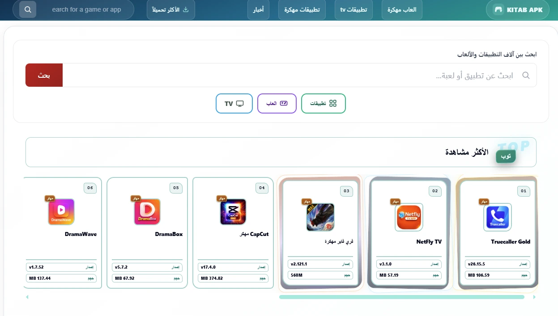Open the الأكثر تحميلاً download link
The height and width of the screenshot is (316, 558).
(x=171, y=10)
